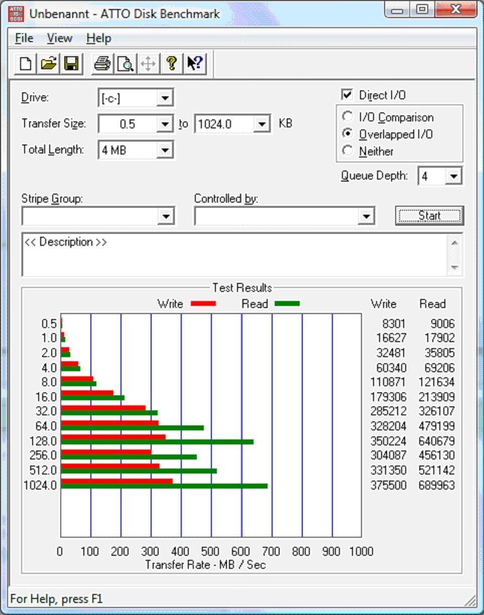Click the read value 521142
This screenshot has width=484, height=615.
(x=437, y=470)
